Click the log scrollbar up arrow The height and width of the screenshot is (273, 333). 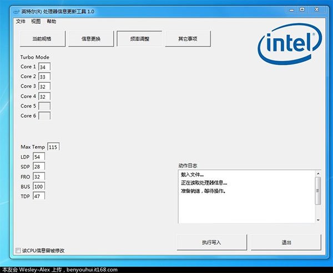click(318, 174)
